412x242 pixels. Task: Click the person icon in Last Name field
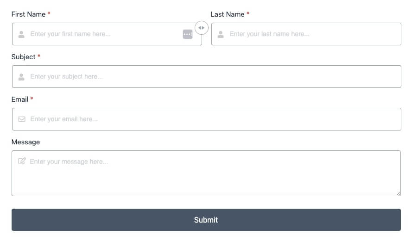(x=221, y=34)
